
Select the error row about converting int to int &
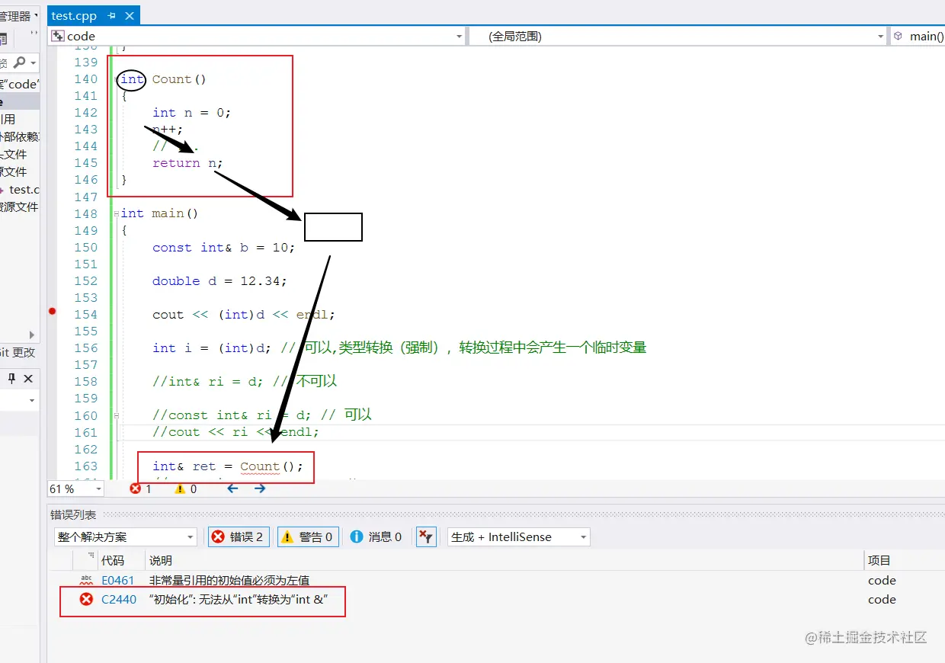coord(496,600)
